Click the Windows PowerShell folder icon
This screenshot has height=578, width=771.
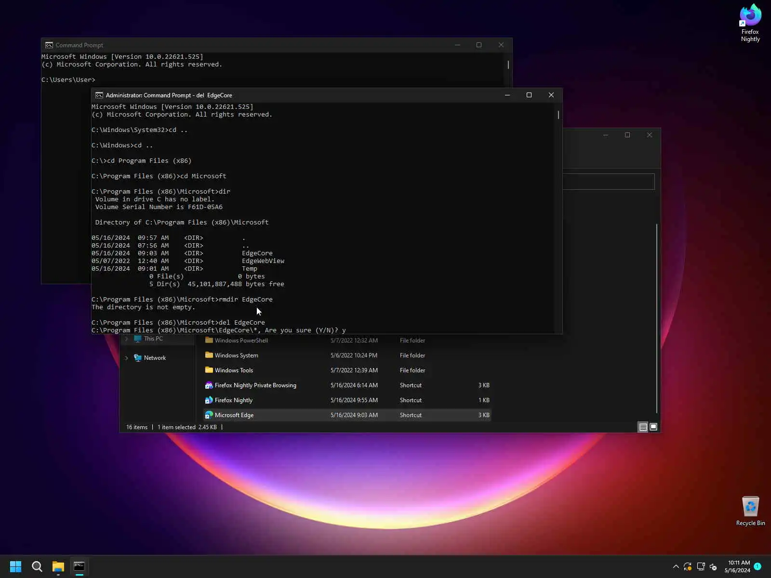[209, 340]
